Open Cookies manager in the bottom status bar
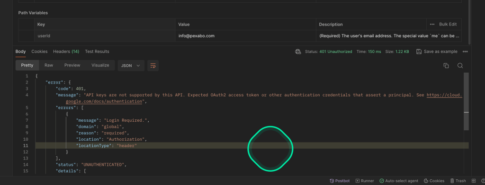485x185 pixels. pos(434,181)
